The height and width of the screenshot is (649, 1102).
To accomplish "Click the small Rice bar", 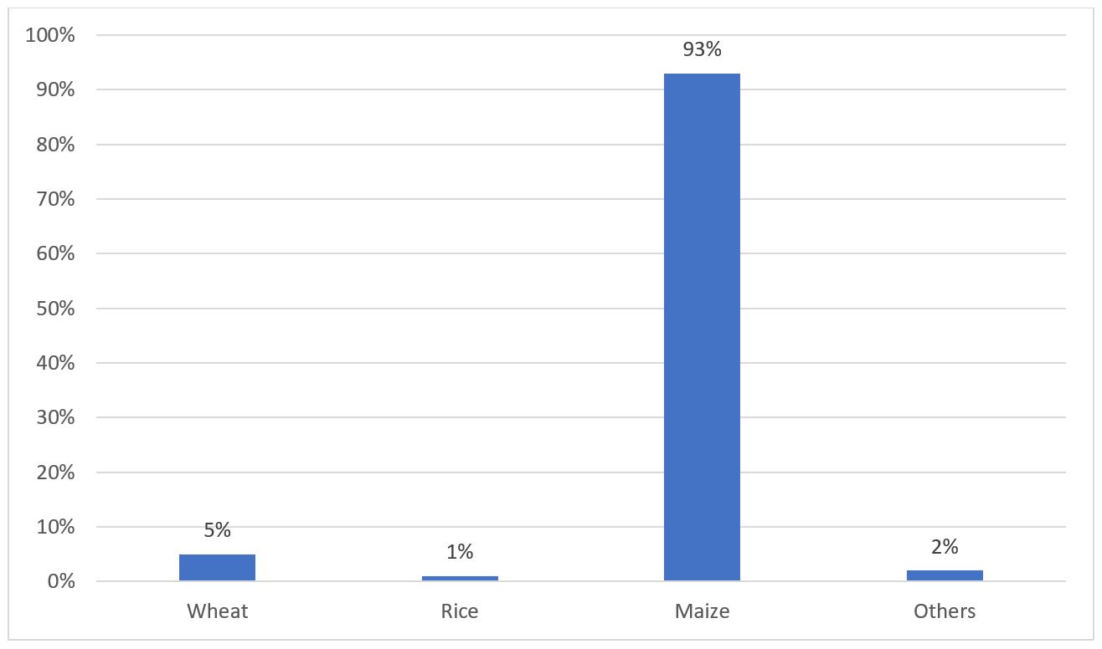I will coord(460,578).
